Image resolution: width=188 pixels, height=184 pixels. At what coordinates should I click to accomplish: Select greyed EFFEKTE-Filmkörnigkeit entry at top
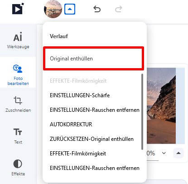[x=78, y=81]
